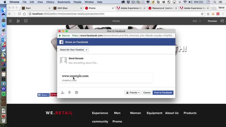Click the Facebook Share button on page

[x=43, y=95]
